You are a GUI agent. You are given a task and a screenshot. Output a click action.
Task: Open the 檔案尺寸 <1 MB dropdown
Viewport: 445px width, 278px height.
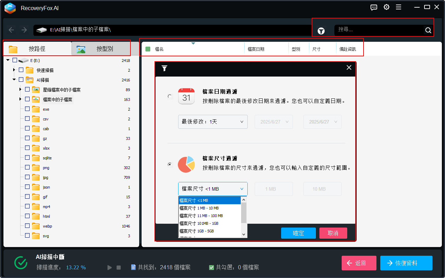coord(213,189)
